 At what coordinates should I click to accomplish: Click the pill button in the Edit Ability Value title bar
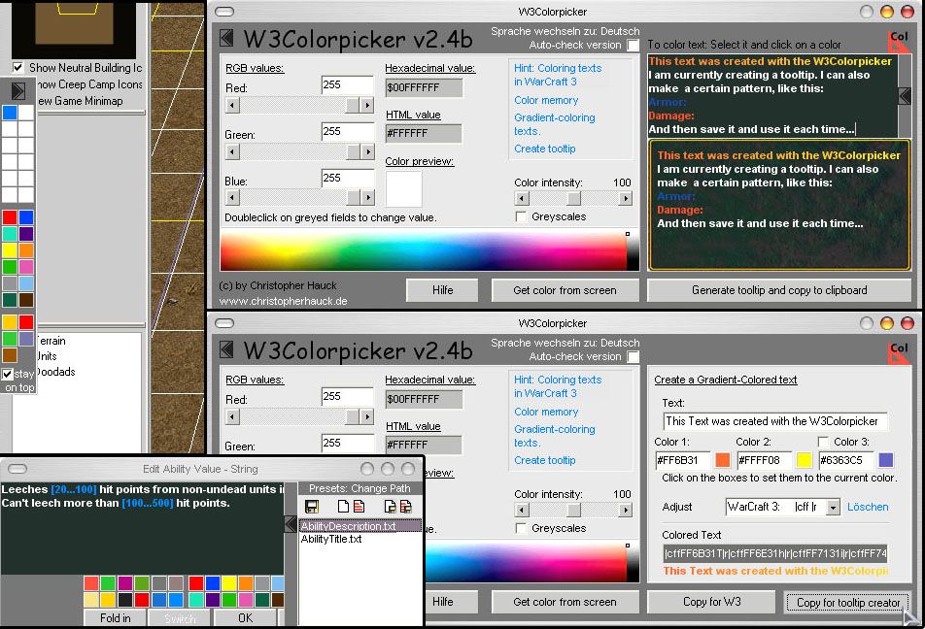click(x=17, y=469)
